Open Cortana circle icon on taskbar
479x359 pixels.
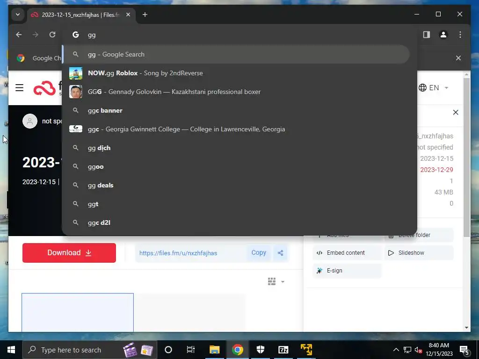(x=168, y=350)
